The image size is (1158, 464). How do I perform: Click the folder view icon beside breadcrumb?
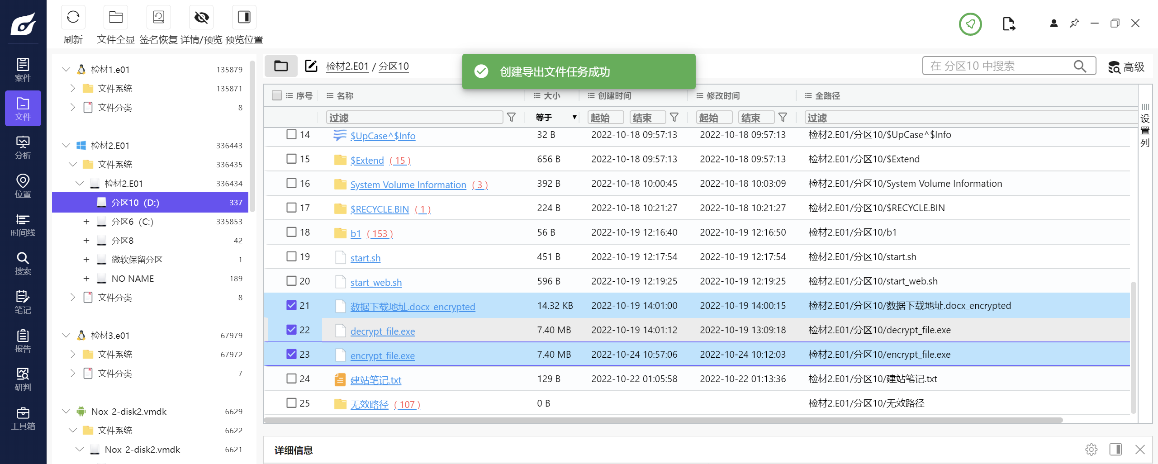click(281, 66)
